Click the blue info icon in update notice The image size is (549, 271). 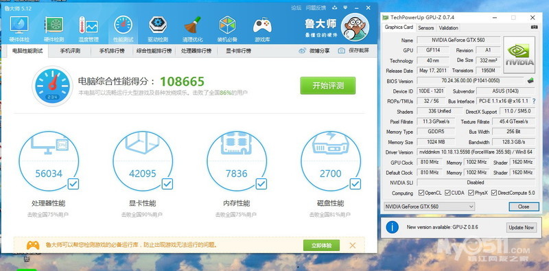(392, 227)
